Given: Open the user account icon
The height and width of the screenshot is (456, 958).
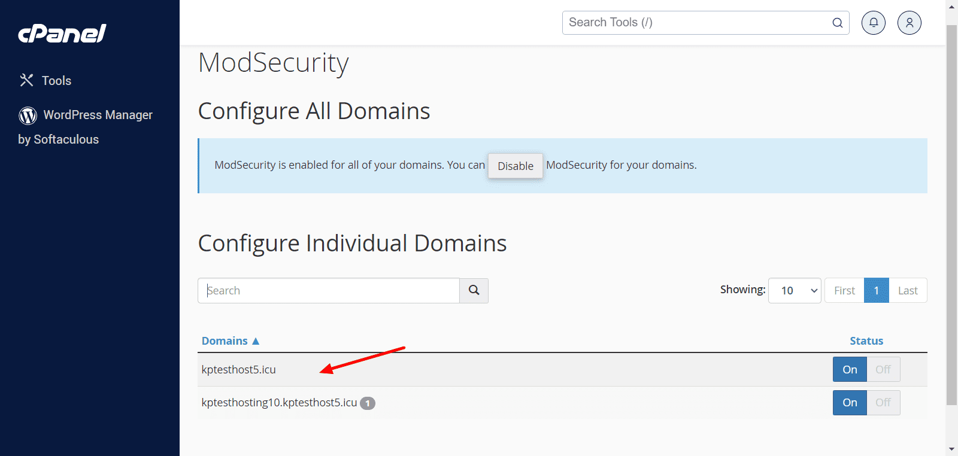Looking at the screenshot, I should point(909,23).
